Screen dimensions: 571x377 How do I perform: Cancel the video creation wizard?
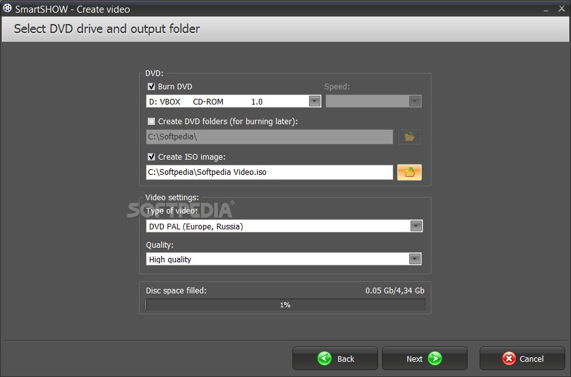(522, 359)
